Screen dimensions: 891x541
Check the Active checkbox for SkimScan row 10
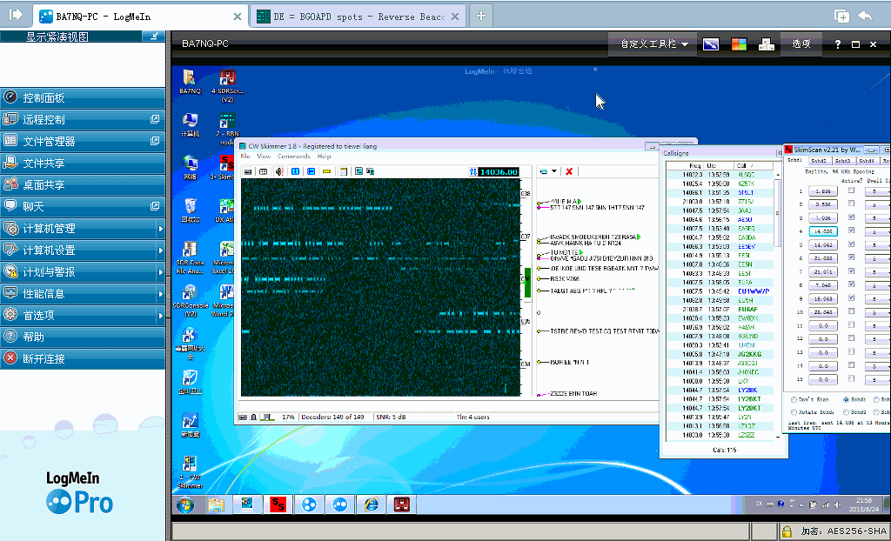(x=851, y=311)
